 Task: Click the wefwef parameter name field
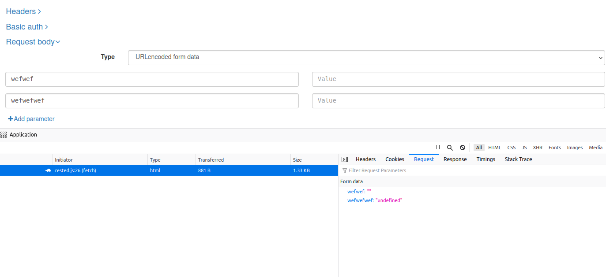pyautogui.click(x=152, y=79)
